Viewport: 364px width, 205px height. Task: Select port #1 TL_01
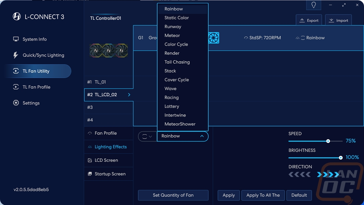pos(108,82)
